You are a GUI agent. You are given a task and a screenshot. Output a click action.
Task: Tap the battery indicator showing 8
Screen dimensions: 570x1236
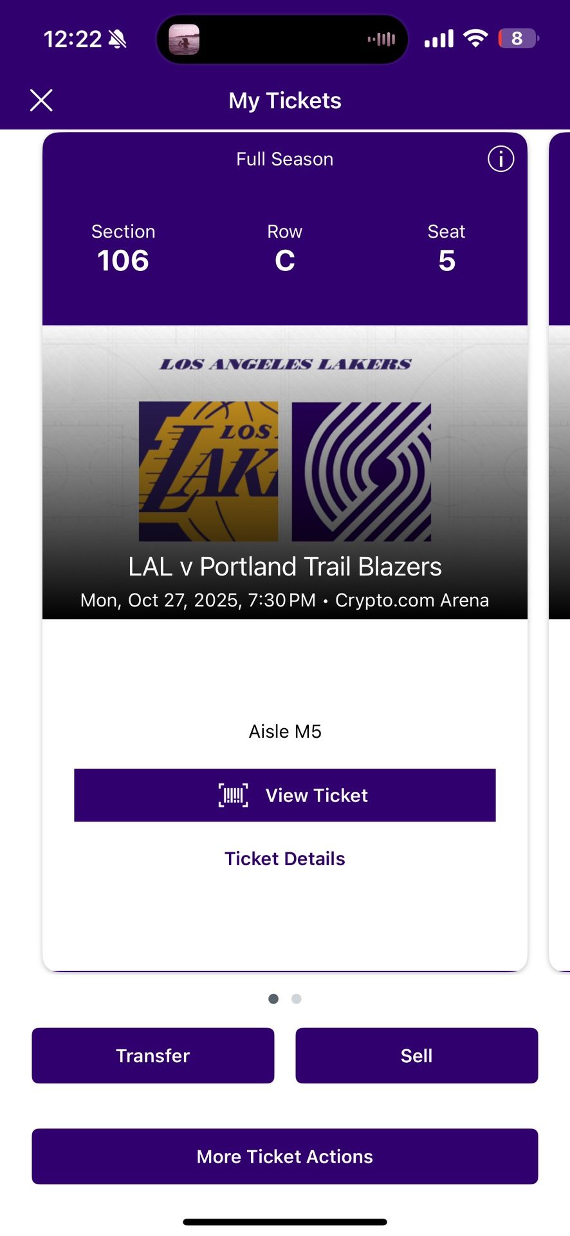point(518,39)
